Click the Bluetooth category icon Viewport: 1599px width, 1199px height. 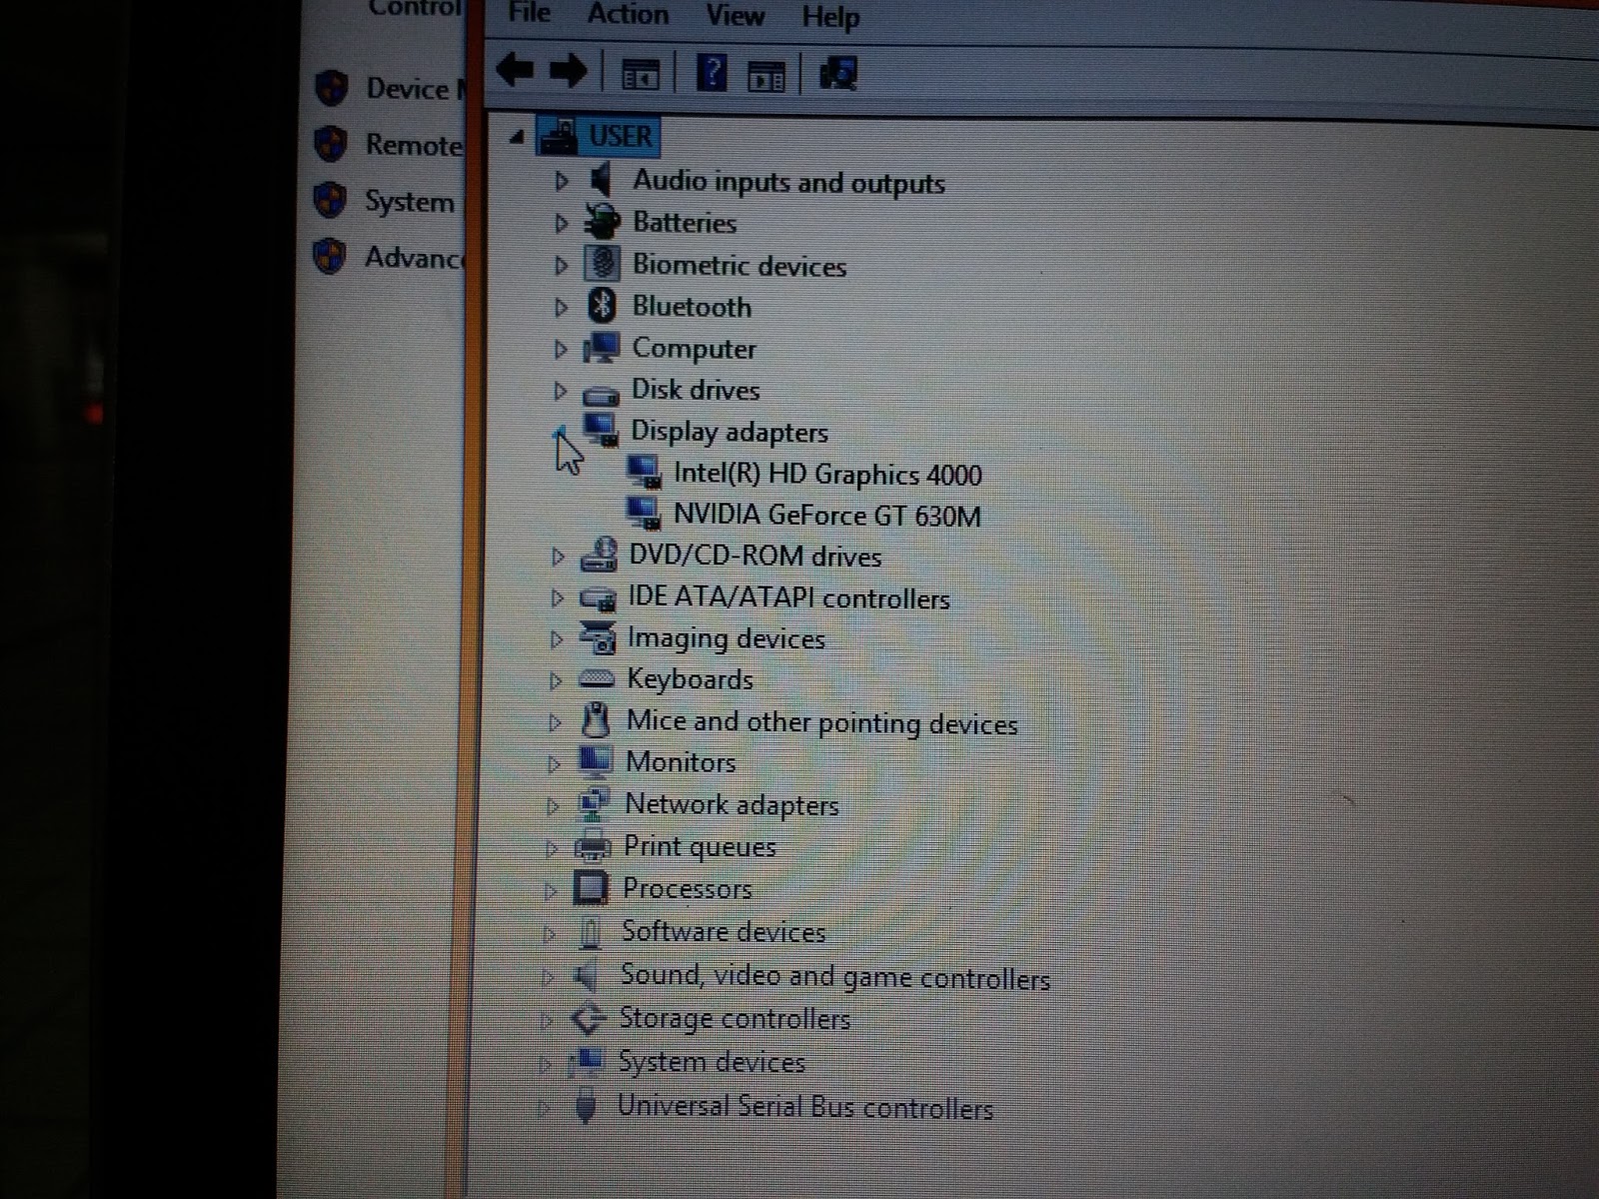602,306
